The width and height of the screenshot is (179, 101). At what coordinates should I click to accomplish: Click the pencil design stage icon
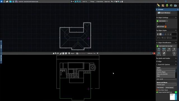158,5
